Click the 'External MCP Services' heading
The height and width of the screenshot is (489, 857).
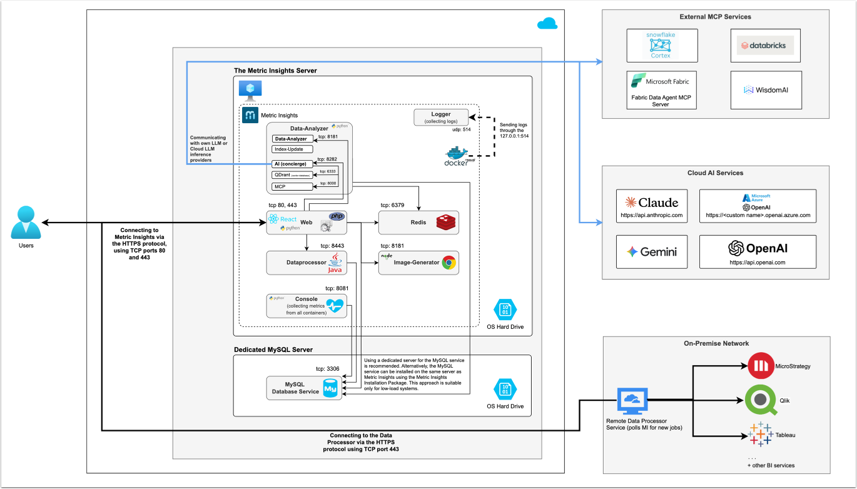click(715, 17)
